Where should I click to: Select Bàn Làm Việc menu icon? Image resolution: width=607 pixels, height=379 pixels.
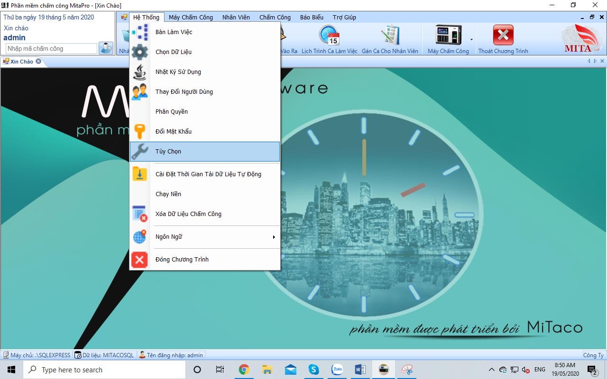click(139, 32)
